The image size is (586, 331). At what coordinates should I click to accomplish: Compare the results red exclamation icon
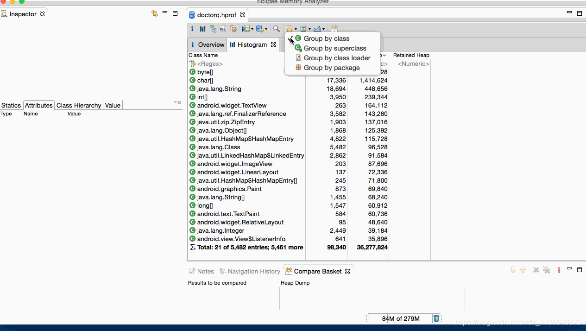point(559,270)
